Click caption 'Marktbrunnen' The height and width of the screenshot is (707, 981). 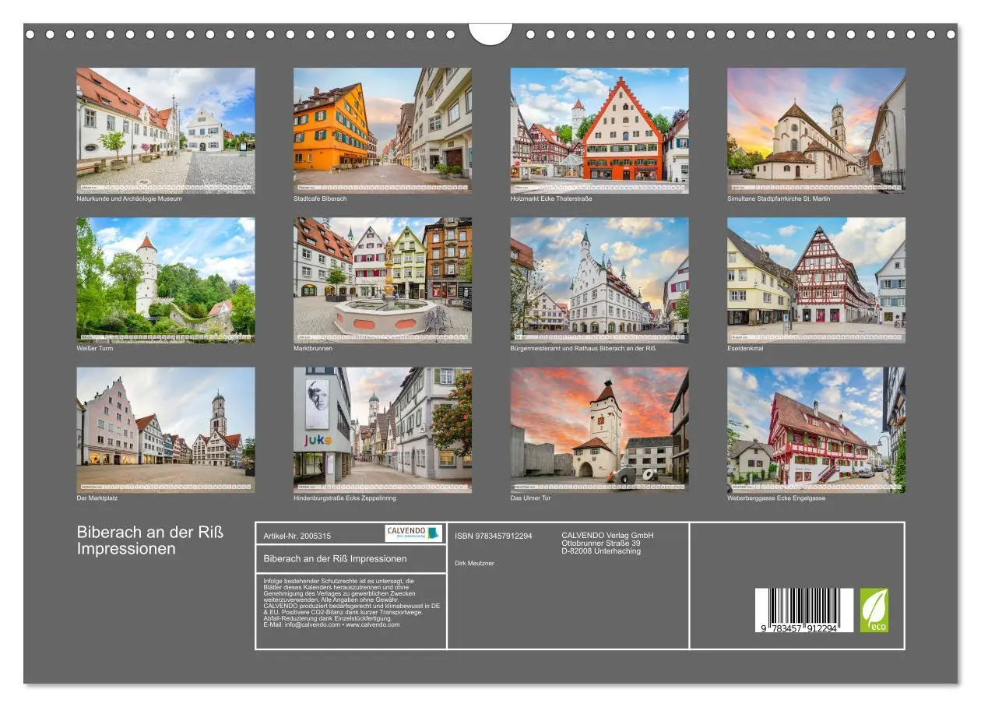coord(313,348)
